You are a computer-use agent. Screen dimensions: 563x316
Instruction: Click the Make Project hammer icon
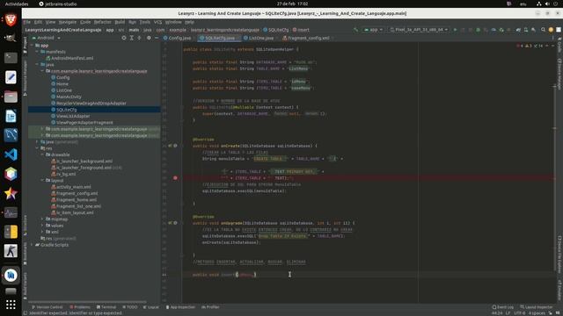click(x=355, y=30)
